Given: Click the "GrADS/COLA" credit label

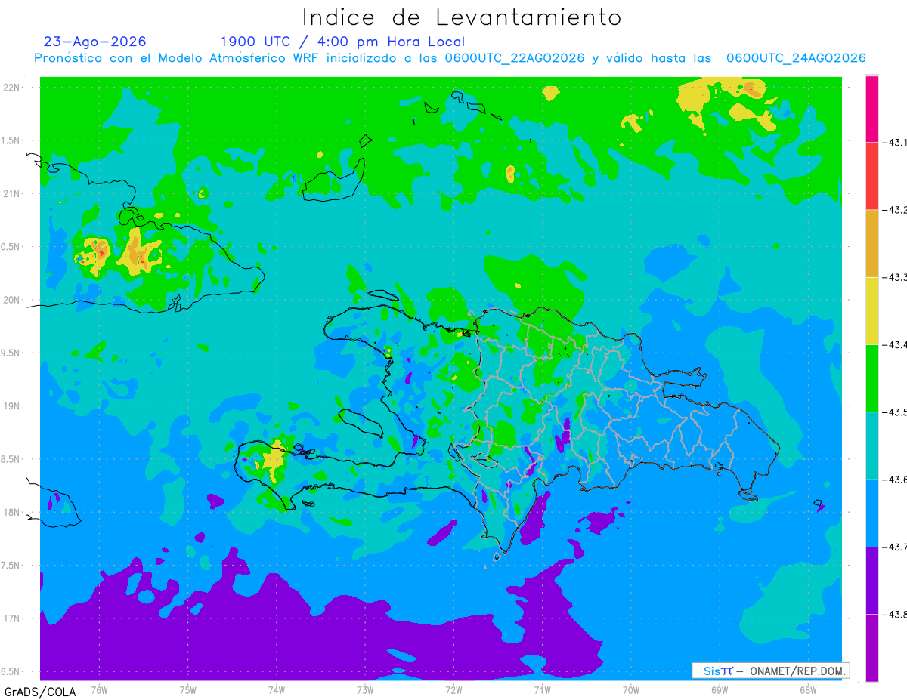Looking at the screenshot, I should coord(39,692).
